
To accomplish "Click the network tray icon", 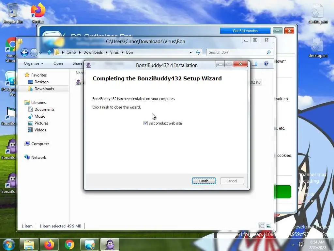I will click(301, 244).
